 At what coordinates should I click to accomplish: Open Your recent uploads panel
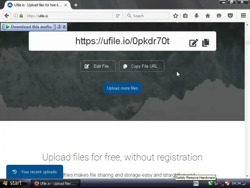35,172
